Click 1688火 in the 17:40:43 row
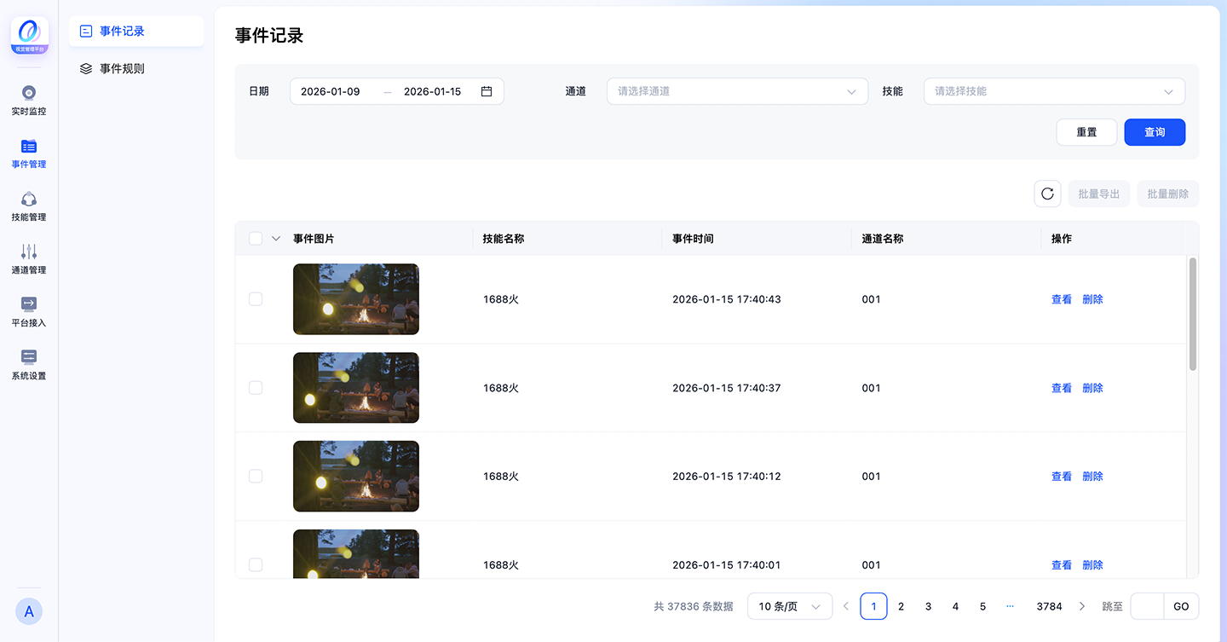This screenshot has width=1227, height=642. point(501,299)
